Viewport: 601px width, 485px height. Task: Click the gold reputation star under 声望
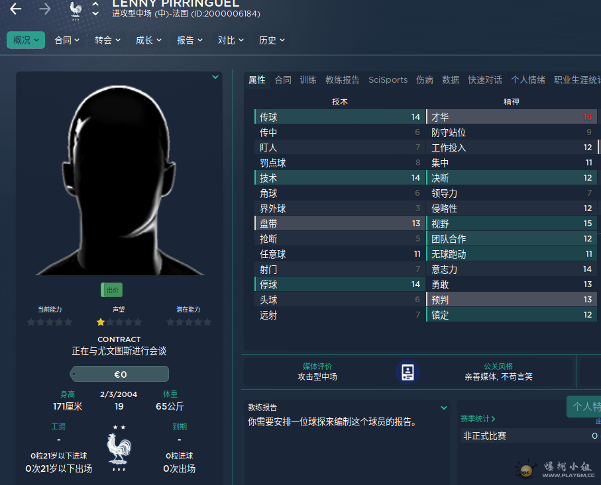point(101,322)
